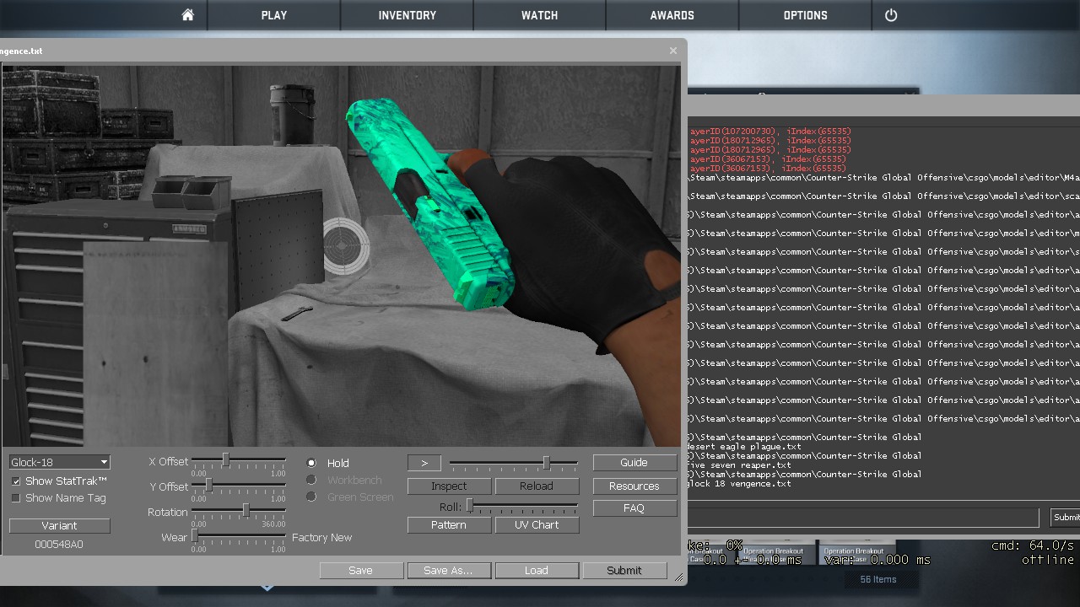
Task: Click the Wear slider handle
Action: 194,535
